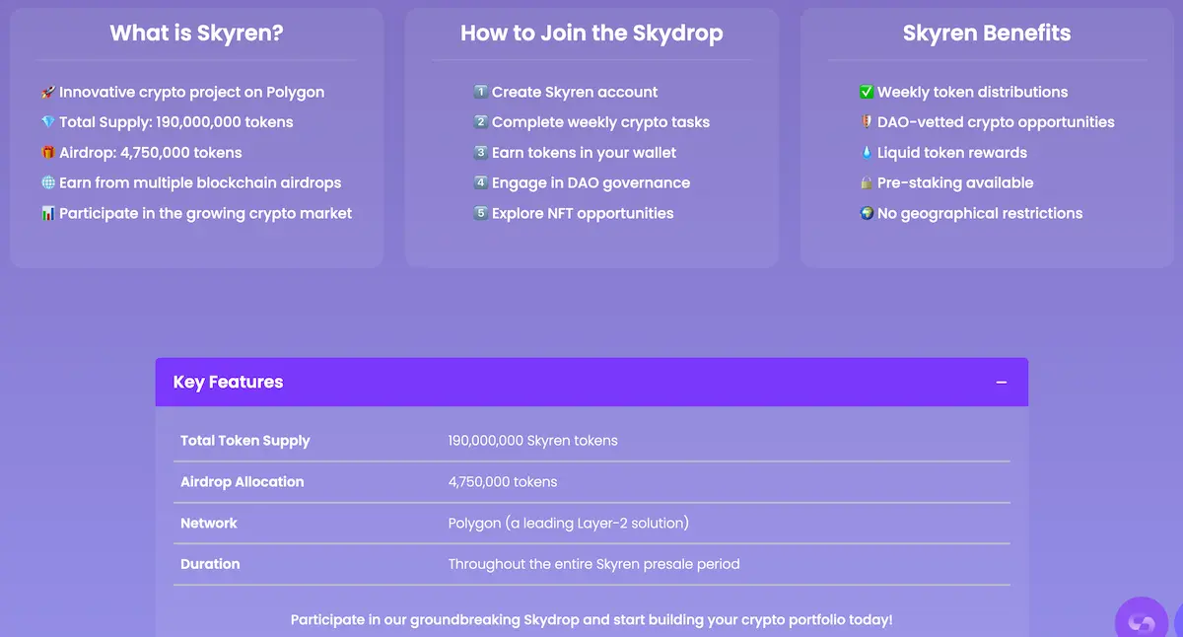
Task: Click the Participate in our groundbreaking Skydrop sentence
Action: click(x=591, y=620)
